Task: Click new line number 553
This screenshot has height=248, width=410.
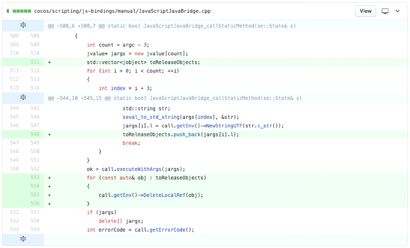Action: (x=34, y=177)
